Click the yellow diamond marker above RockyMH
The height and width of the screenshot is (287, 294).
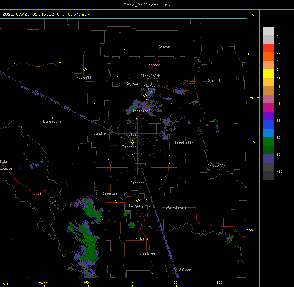tap(85, 69)
